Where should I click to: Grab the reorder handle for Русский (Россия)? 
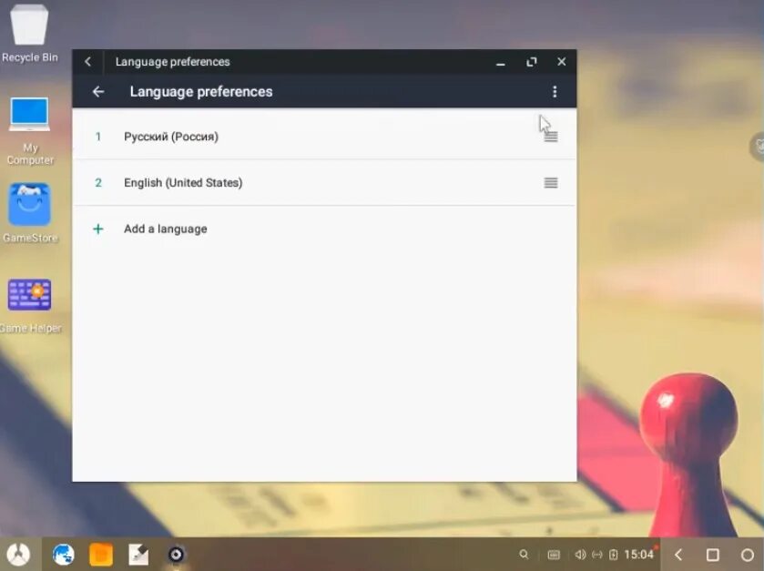click(551, 137)
